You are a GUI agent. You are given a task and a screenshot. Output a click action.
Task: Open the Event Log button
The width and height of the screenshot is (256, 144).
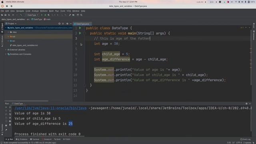[245, 140]
